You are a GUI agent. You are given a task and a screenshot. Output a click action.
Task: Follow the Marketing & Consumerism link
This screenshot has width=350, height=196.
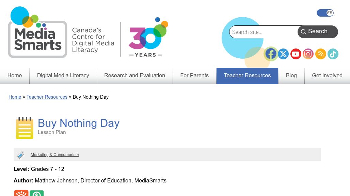54,155
